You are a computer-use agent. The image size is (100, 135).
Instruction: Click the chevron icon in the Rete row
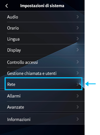click(78, 84)
